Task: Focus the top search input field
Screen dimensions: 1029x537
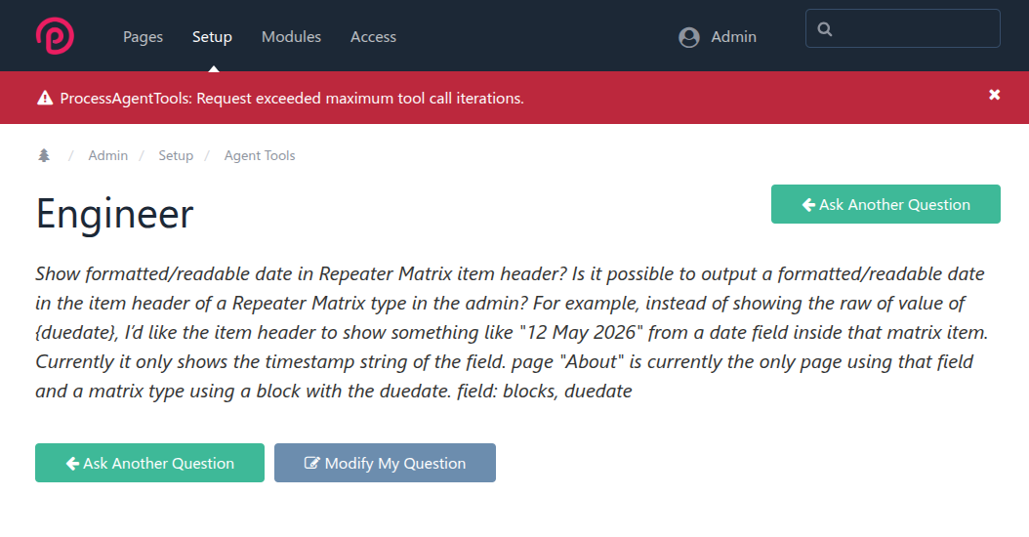Action: 903,28
